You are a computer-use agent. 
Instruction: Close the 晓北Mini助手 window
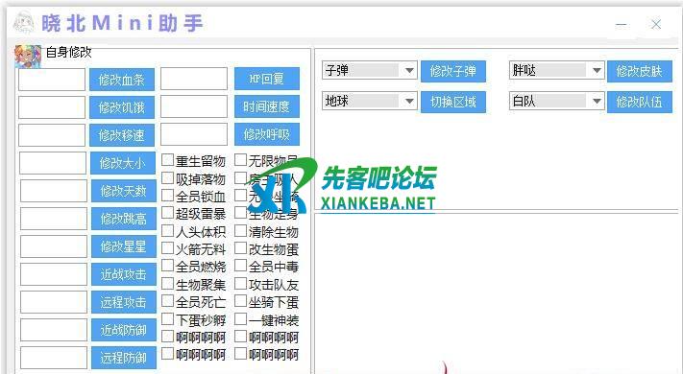(x=656, y=24)
